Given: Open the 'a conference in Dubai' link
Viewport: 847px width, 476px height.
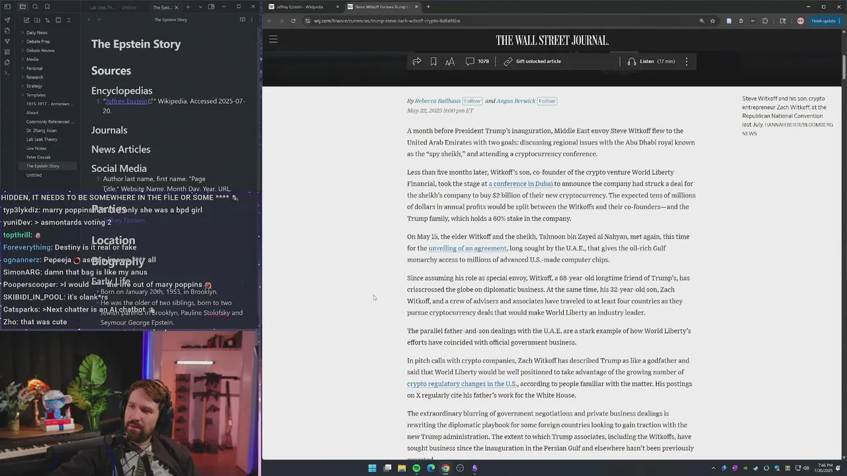Looking at the screenshot, I should click(520, 184).
